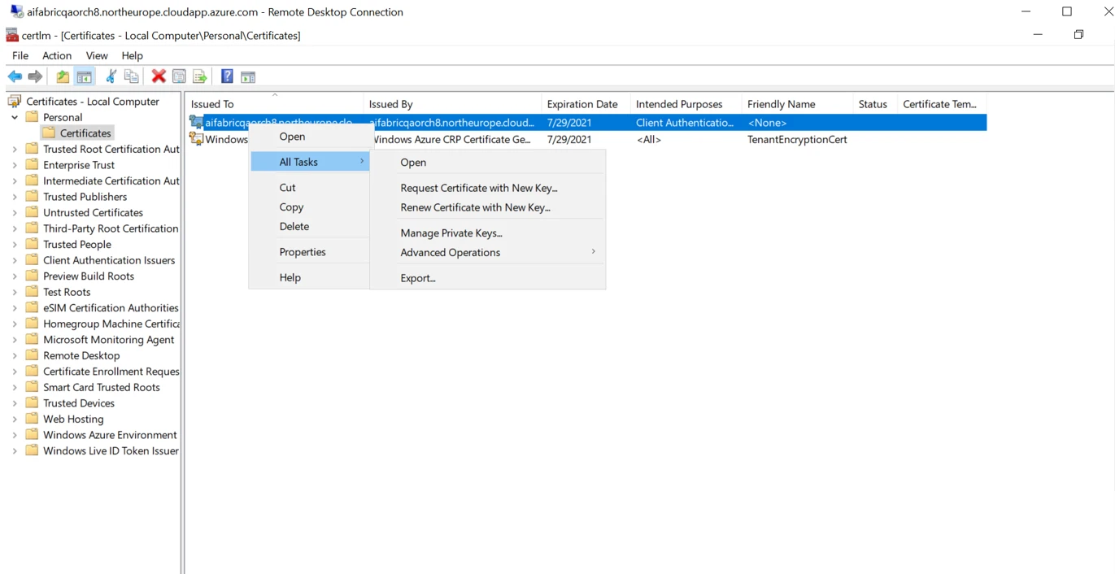1115x574 pixels.
Task: Click the Trusted Publishers folder icon
Action: [32, 197]
